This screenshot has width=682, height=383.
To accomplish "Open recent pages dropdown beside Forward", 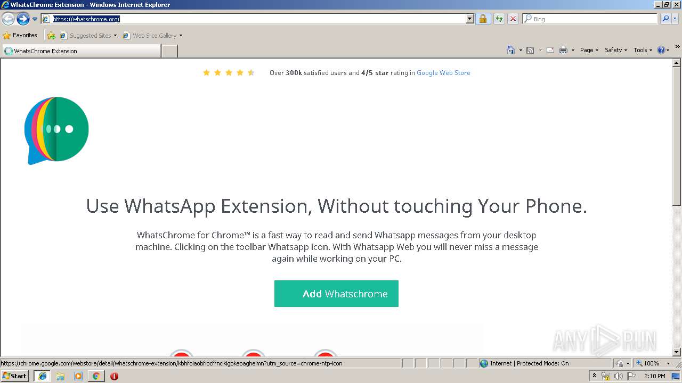I will (35, 19).
